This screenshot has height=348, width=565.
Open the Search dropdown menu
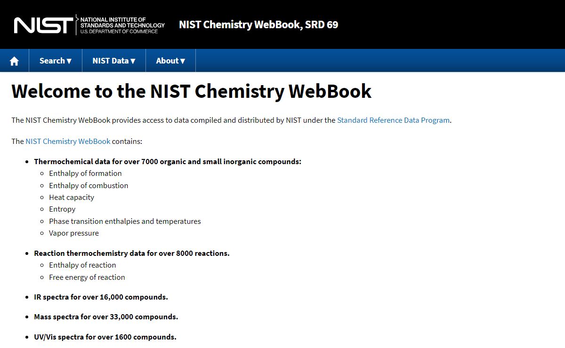(56, 61)
